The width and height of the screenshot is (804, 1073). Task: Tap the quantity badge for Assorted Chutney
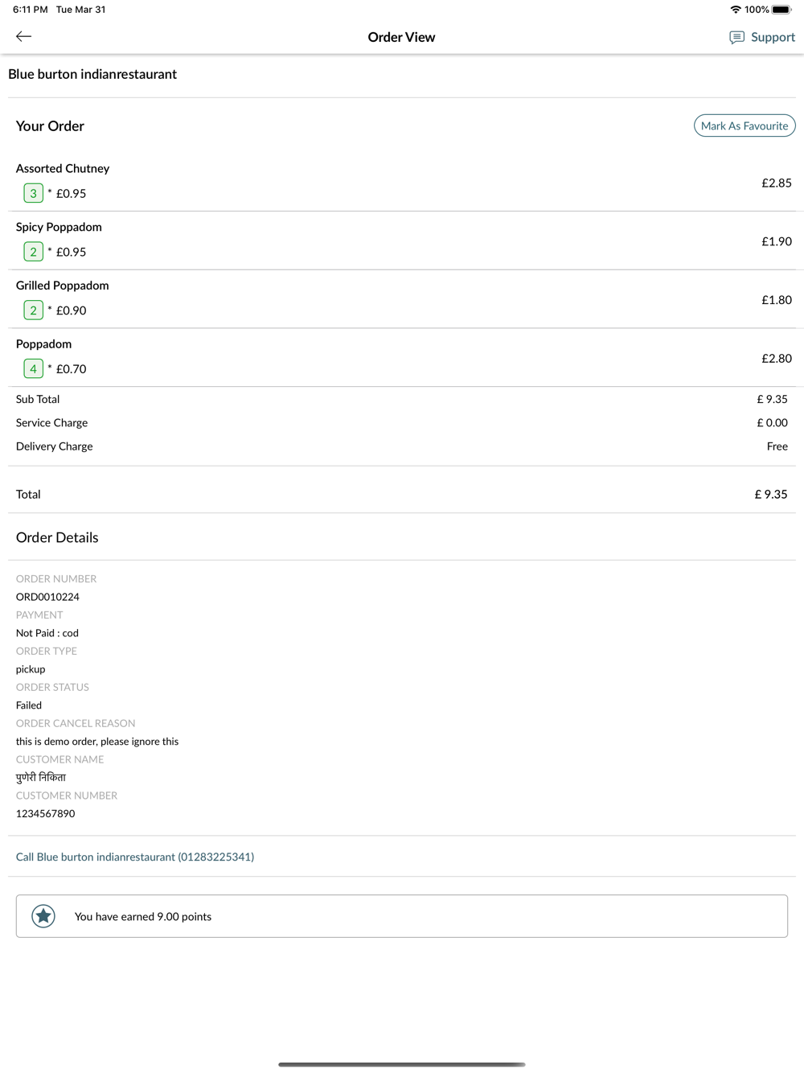point(33,193)
